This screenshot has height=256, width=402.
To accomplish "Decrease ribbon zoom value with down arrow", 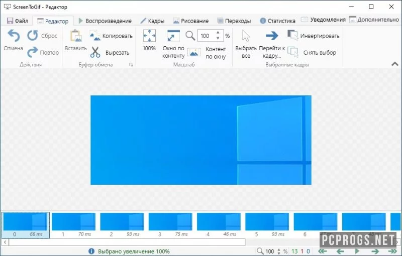I will (x=218, y=38).
